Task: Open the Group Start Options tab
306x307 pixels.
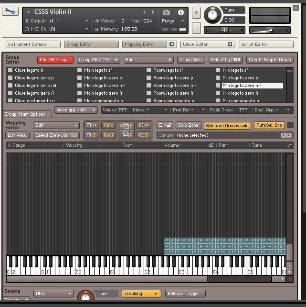Action: point(27,114)
